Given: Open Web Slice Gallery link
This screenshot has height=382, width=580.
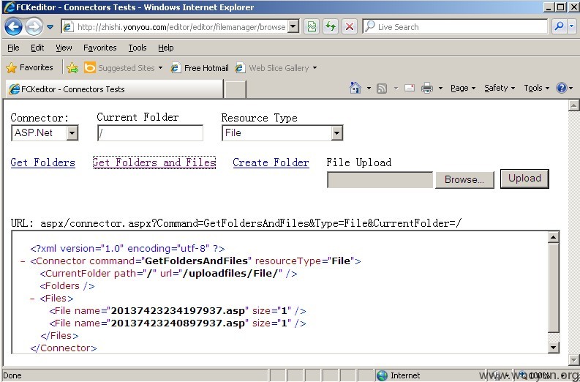Looking at the screenshot, I should (x=272, y=68).
